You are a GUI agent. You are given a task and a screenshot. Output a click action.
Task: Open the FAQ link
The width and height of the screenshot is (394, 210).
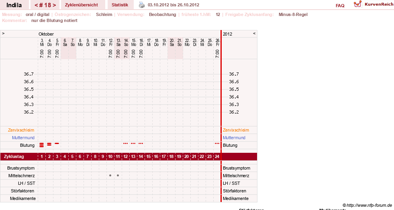tap(340, 6)
